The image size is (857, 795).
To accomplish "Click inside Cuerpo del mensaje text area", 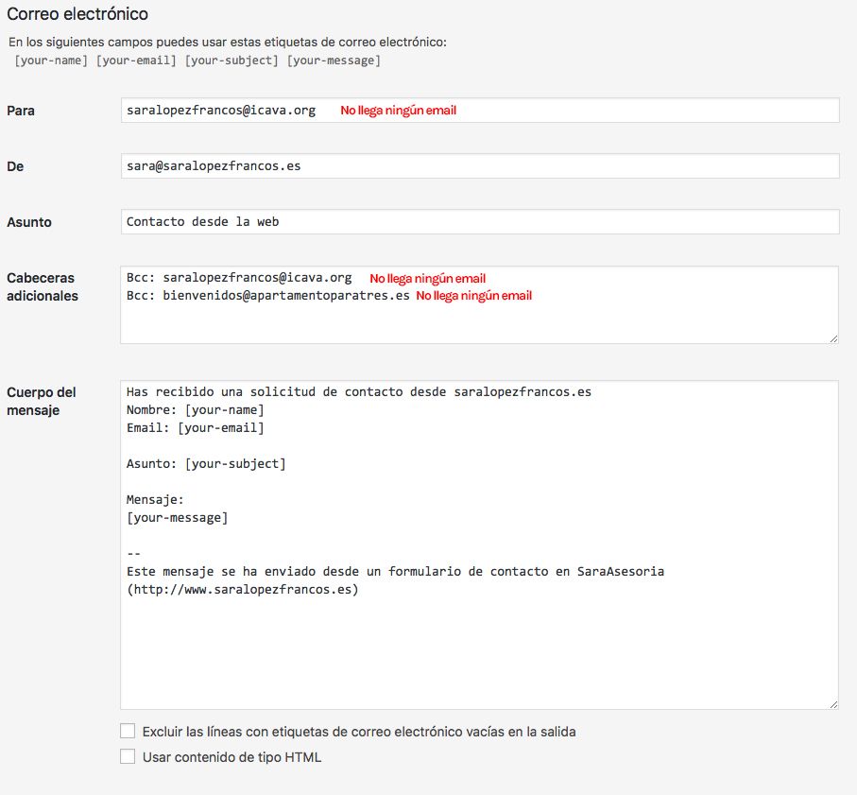I will (479, 545).
